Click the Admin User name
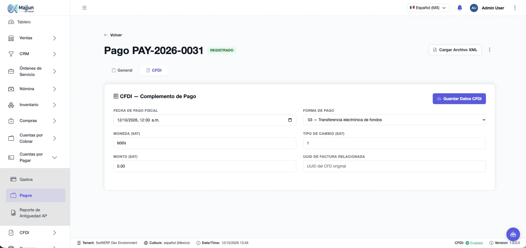 pyautogui.click(x=493, y=8)
